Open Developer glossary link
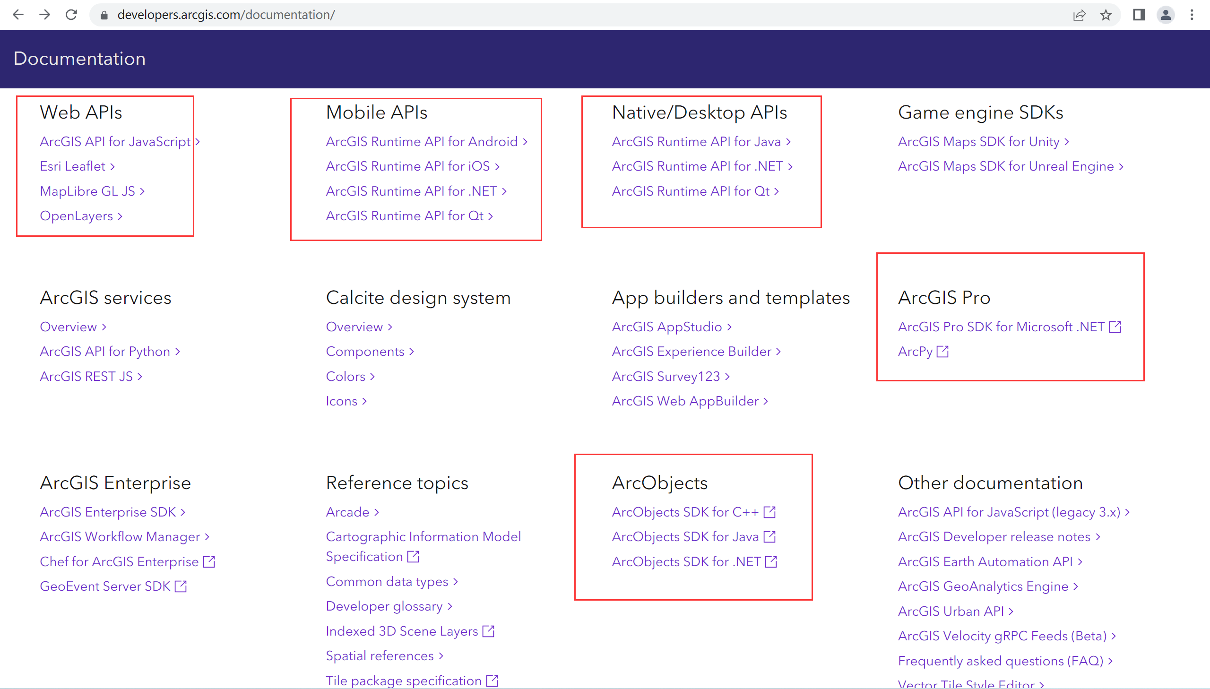This screenshot has height=689, width=1210. click(389, 606)
